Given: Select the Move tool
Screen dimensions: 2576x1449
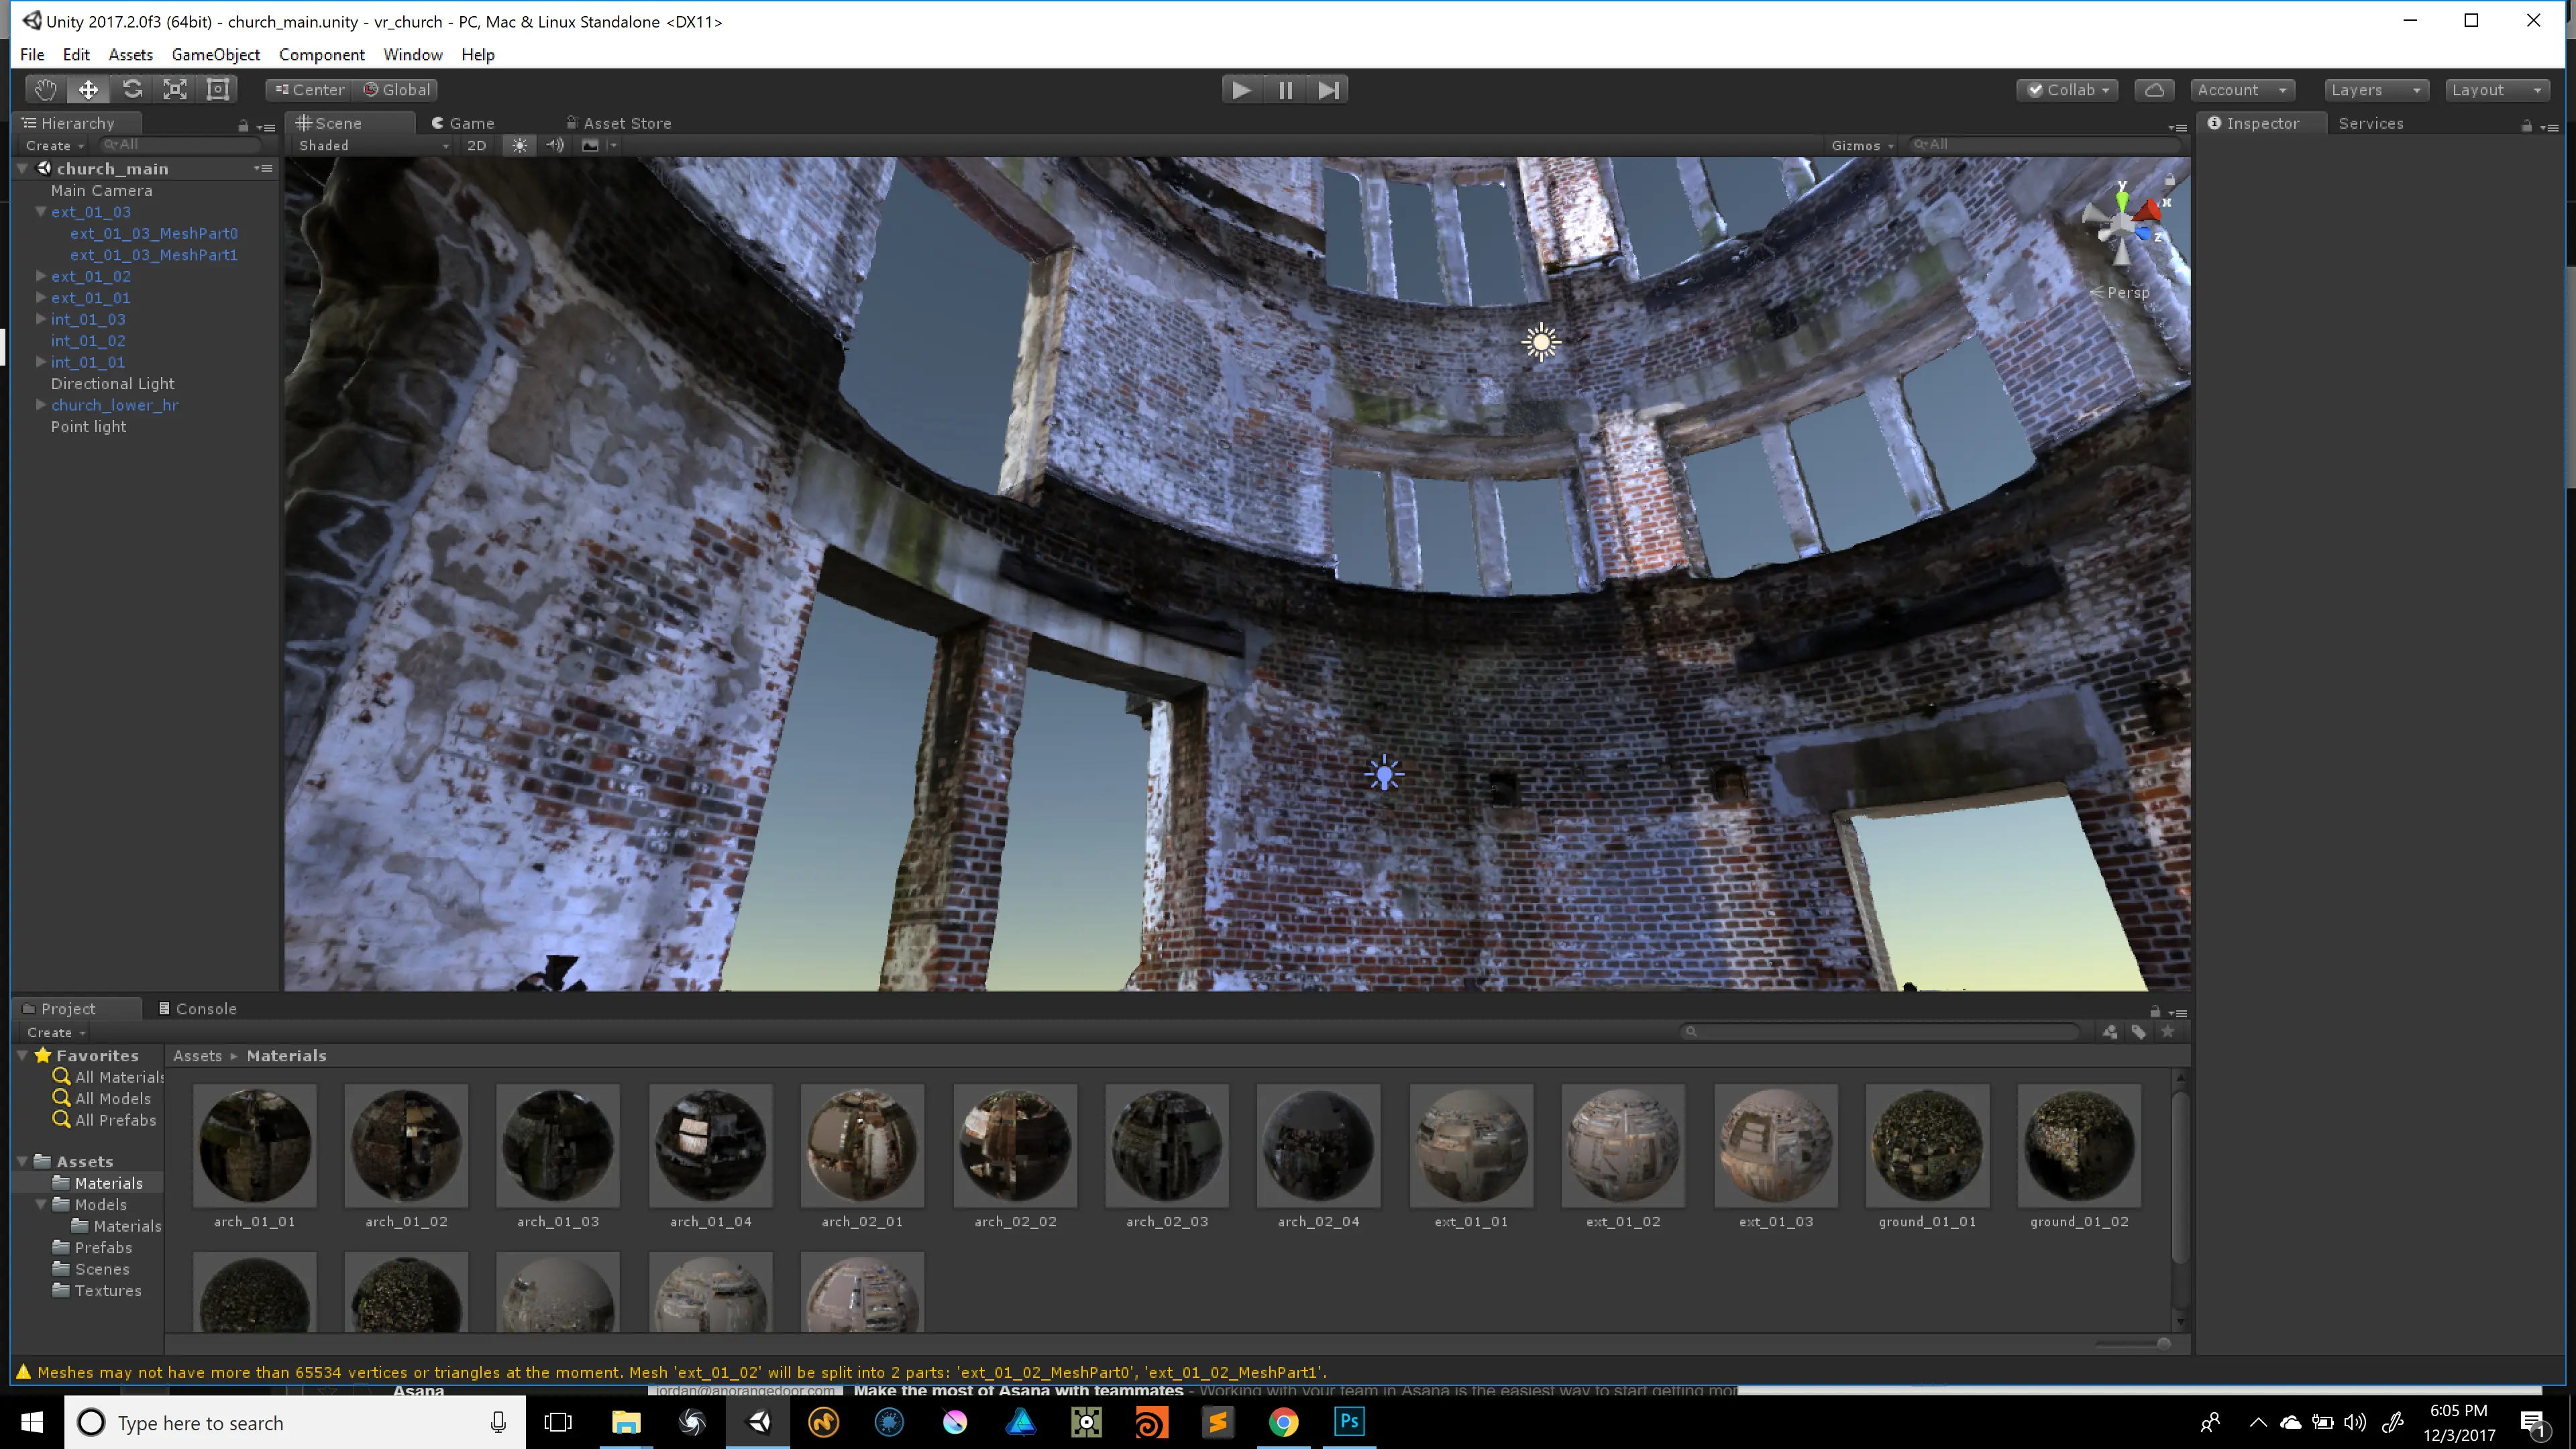Looking at the screenshot, I should 88,90.
